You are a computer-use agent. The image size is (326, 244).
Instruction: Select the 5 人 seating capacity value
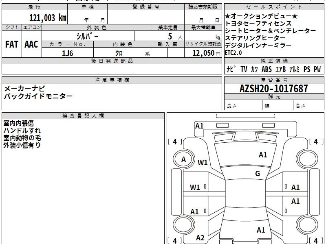click(175, 37)
